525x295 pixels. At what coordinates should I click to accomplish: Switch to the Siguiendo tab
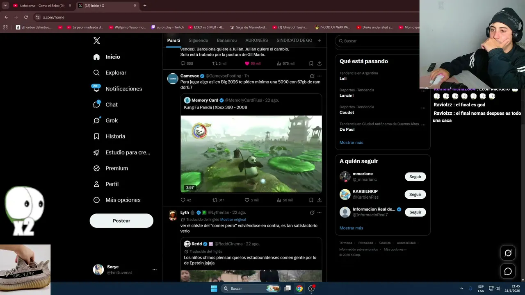199,41
